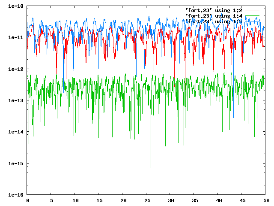Click the 'fort.23' using 1:2 legend label

click(214, 10)
